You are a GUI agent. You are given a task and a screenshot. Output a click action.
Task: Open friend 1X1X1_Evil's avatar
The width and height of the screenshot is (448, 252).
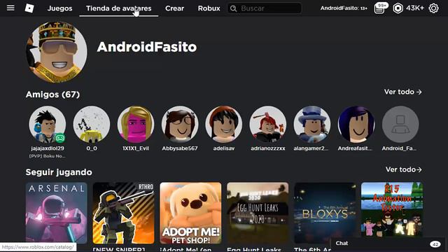point(136,125)
